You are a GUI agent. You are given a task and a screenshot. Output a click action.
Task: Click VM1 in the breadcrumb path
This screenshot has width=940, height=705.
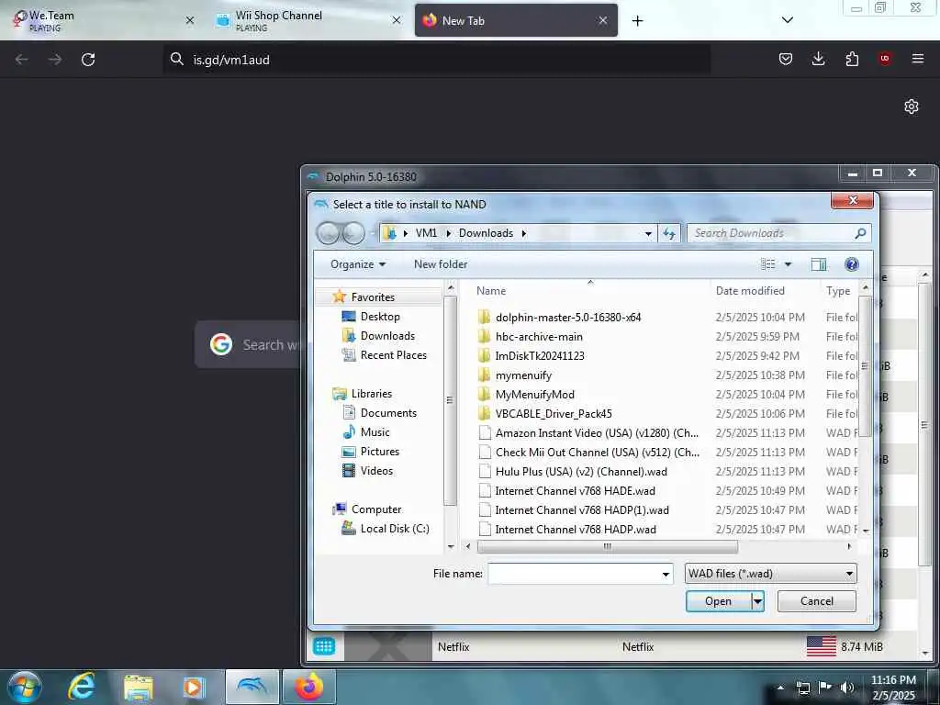click(426, 233)
